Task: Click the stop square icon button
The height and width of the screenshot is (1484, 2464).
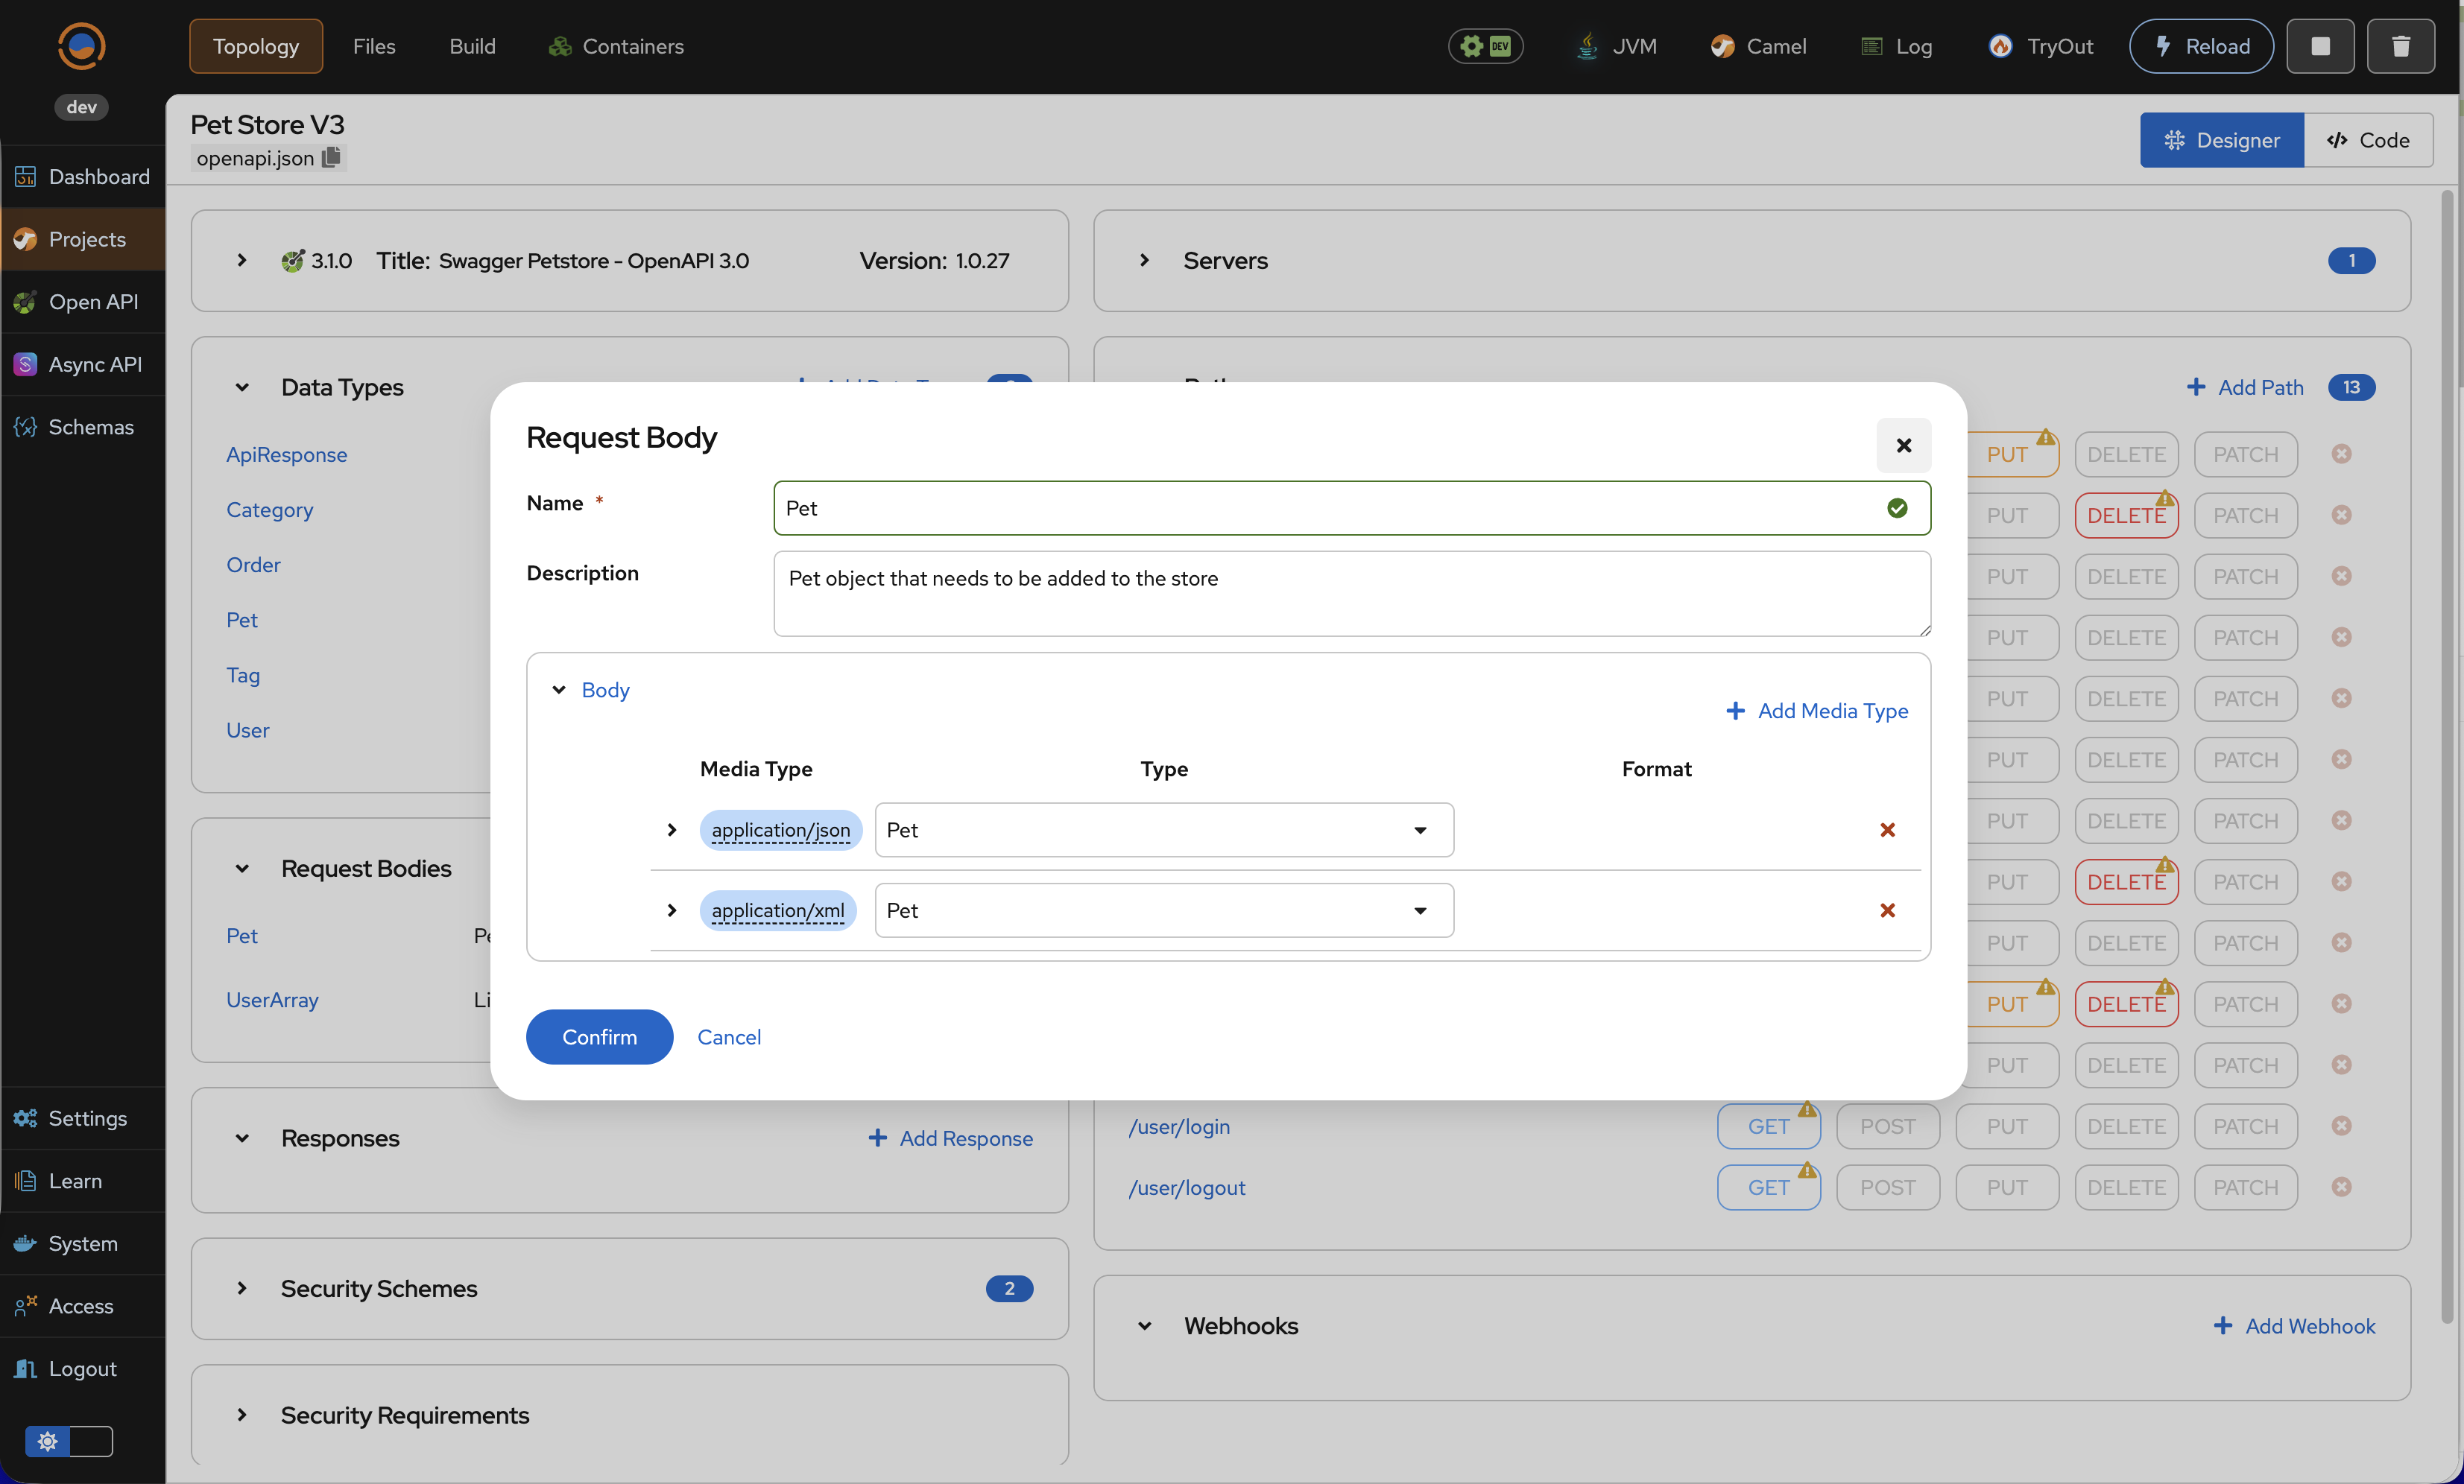Action: coord(2320,46)
